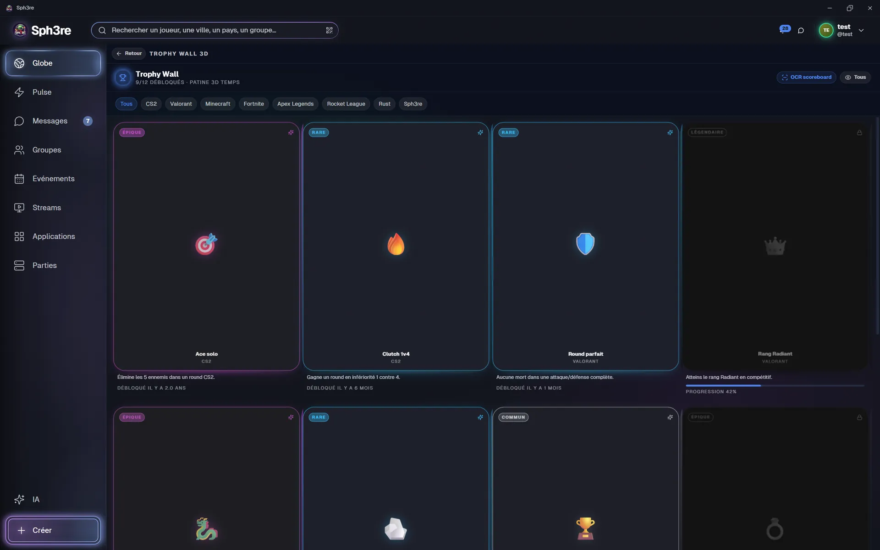880x550 pixels.
Task: Open the Clutch 1v4 trophy card
Action: [x=396, y=247]
